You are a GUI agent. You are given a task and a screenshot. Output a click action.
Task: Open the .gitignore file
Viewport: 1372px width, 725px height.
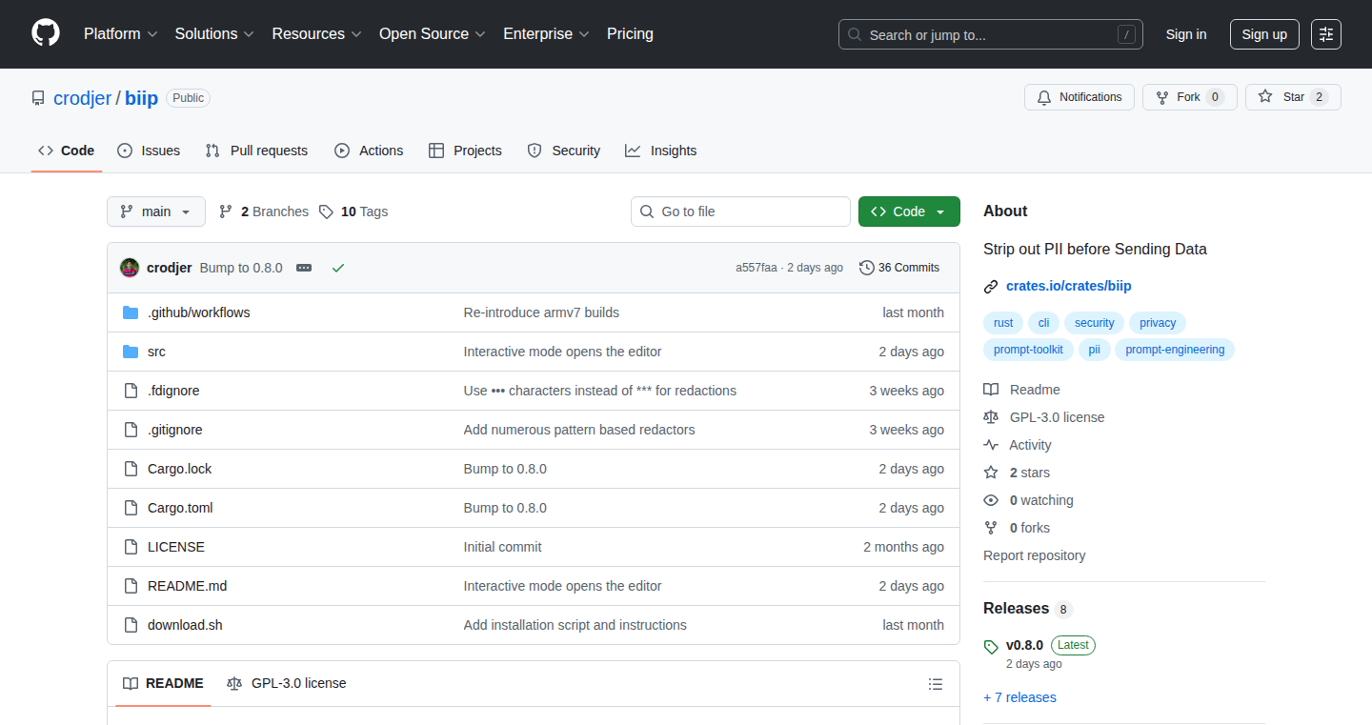click(175, 430)
